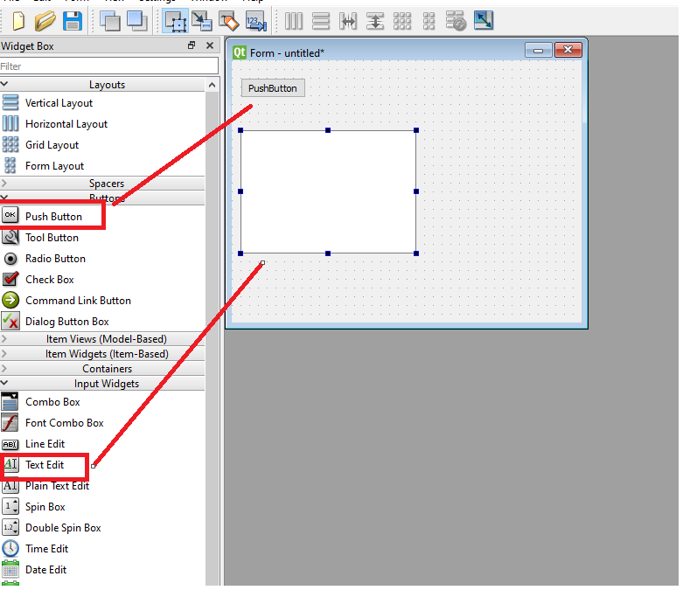Click the Break Layout toolbar icon
Viewport: 683px width, 590px height.
456,21
